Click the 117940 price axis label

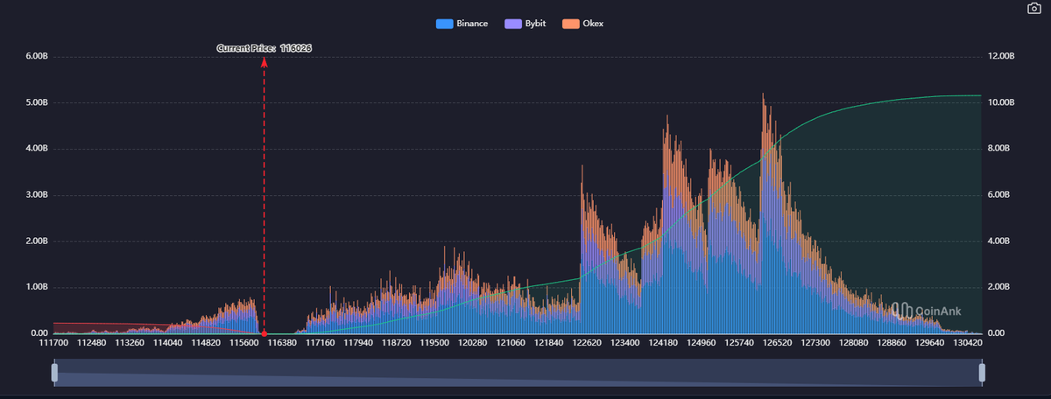pyautogui.click(x=358, y=343)
